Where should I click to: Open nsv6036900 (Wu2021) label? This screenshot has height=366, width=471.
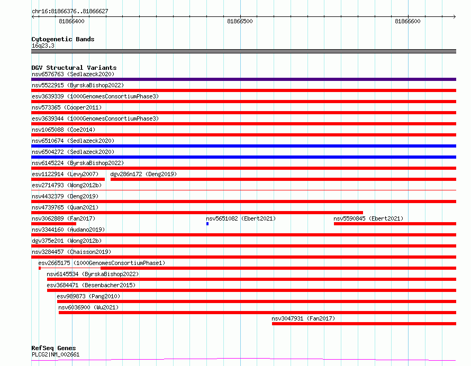click(x=88, y=307)
